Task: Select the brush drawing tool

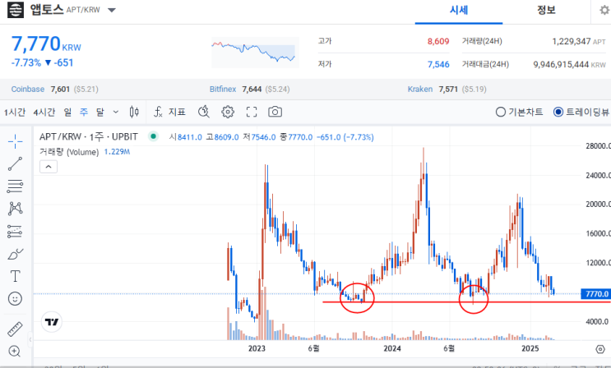Action: pos(15,254)
